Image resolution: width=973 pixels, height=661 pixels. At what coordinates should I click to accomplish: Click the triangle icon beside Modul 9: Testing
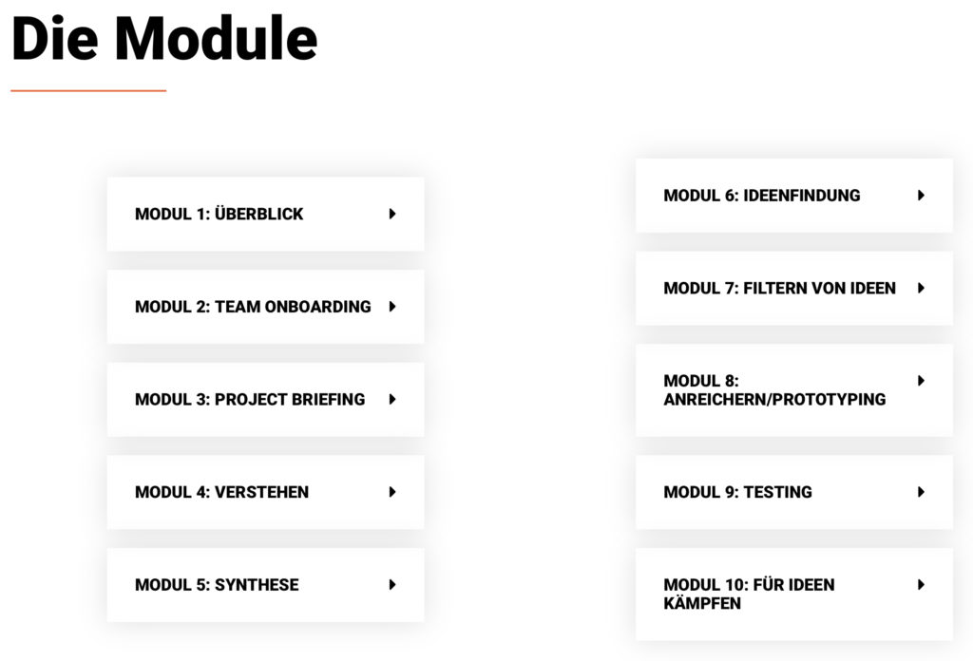click(x=921, y=492)
